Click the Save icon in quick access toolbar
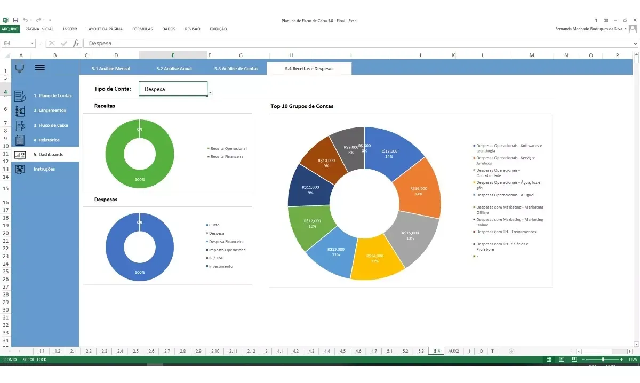 [x=15, y=20]
